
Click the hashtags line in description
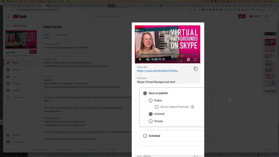(70, 139)
